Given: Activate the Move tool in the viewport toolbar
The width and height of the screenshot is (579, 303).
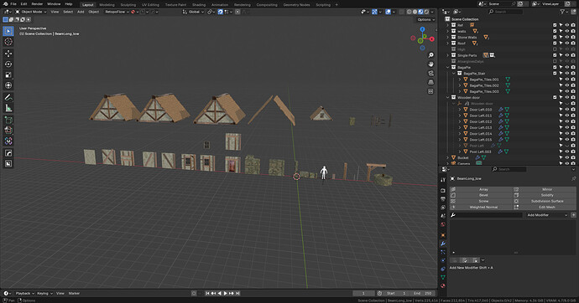Looking at the screenshot, I should click(x=8, y=54).
